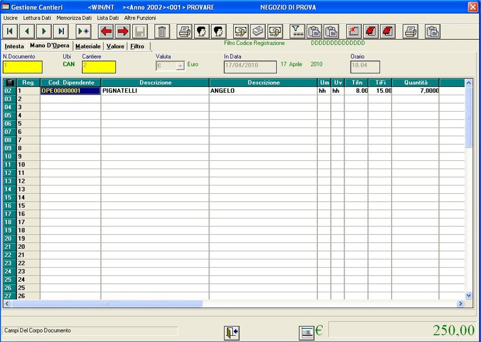Click the select-all grid corner box
The image size is (481, 342).
coord(9,83)
